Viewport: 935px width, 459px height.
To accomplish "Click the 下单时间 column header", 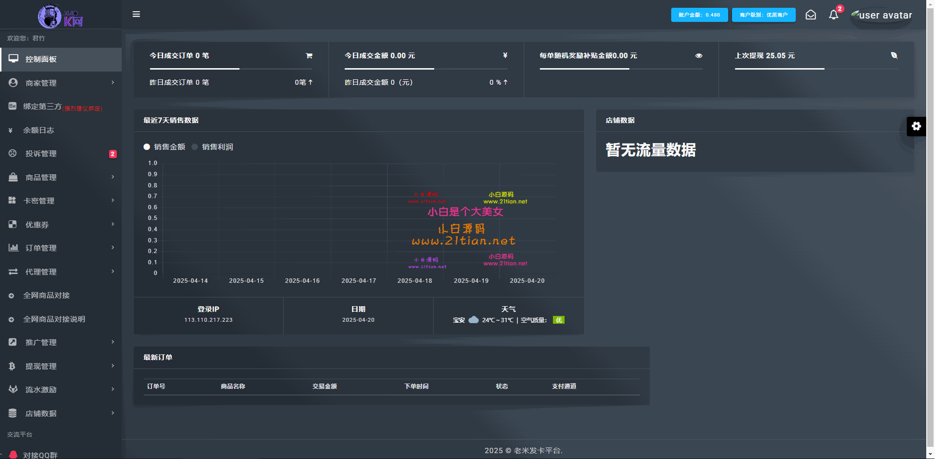I will point(416,386).
